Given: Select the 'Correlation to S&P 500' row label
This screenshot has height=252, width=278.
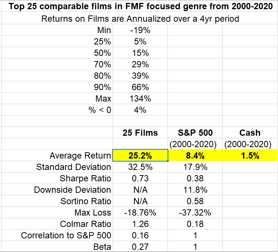Looking at the screenshot, I should point(66,235).
